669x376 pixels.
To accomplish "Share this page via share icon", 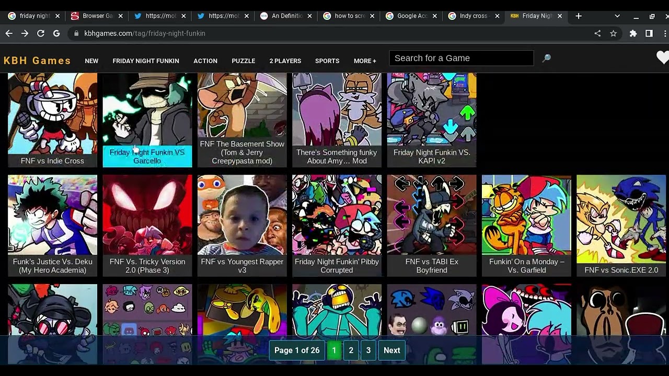I will [x=597, y=33].
